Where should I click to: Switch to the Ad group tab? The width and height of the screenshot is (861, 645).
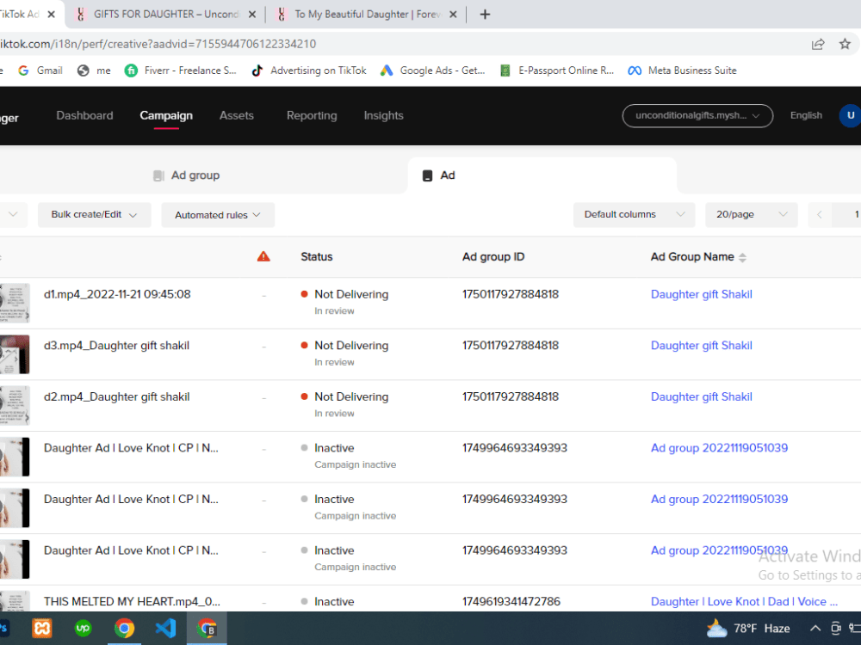point(187,175)
